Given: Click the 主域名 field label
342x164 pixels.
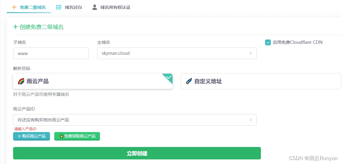Looking at the screenshot, I should coord(104,43).
